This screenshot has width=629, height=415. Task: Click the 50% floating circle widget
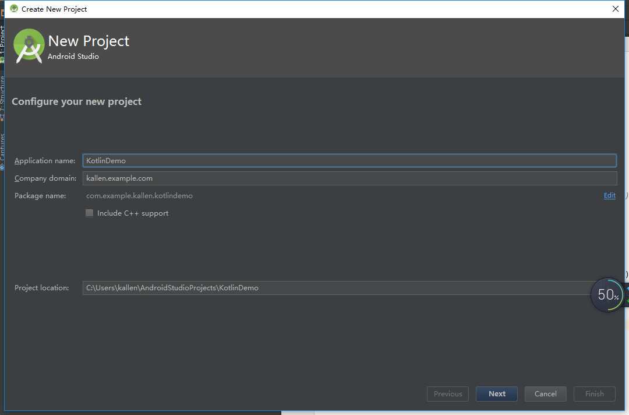607,295
